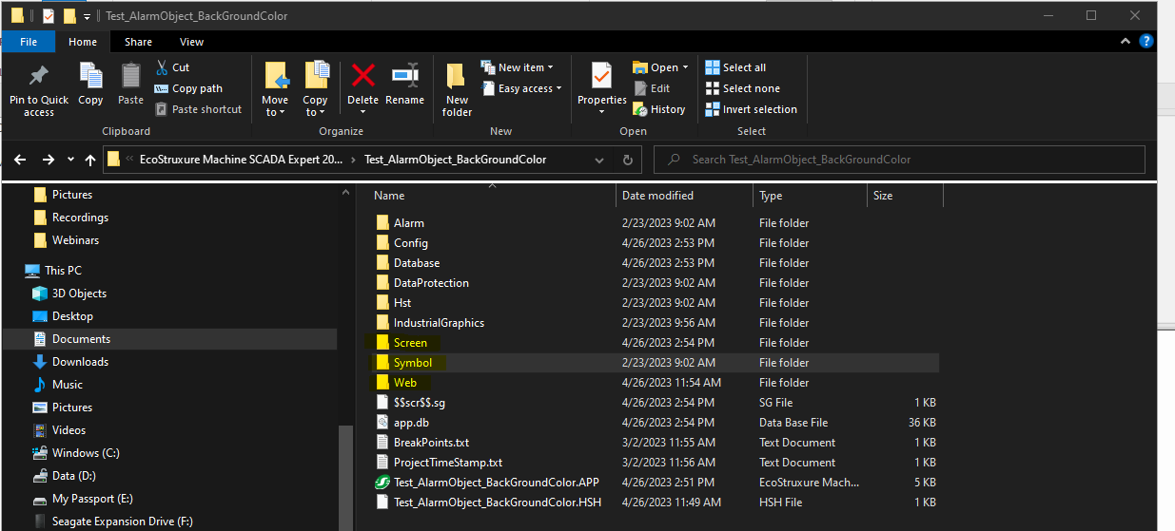Select the Hst folder
This screenshot has width=1175, height=531.
[x=402, y=303]
